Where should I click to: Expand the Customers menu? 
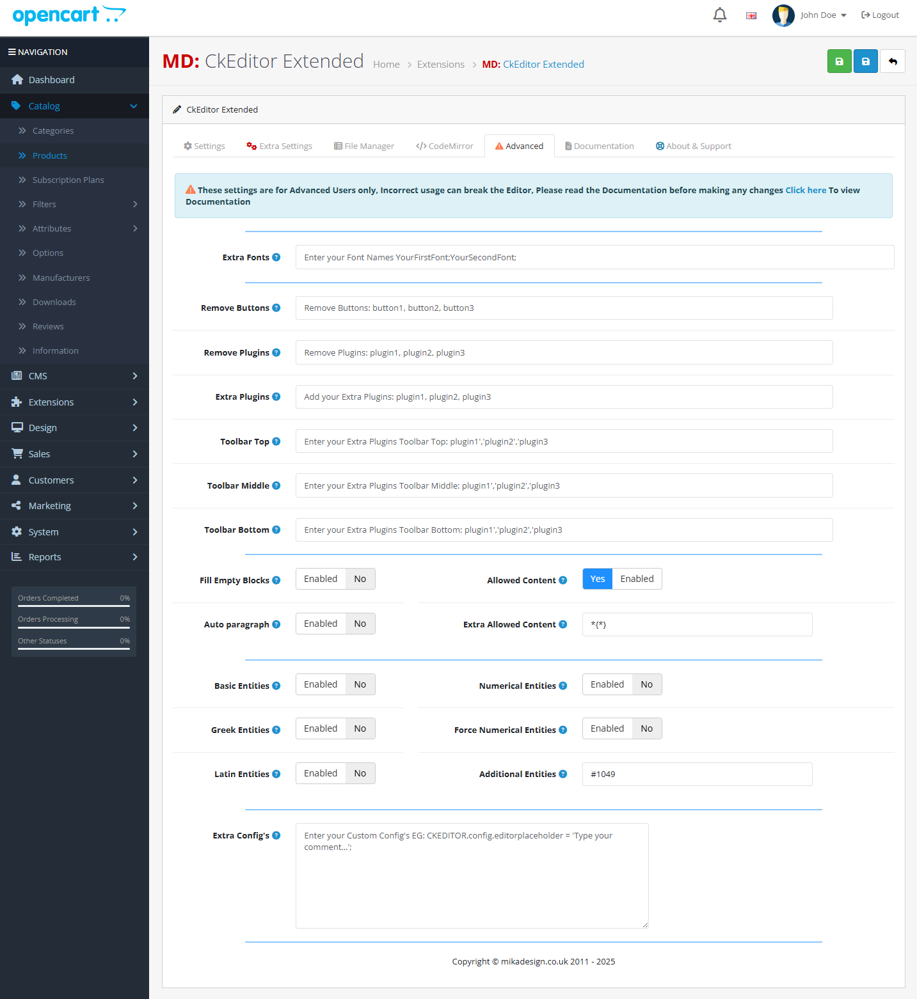[74, 480]
